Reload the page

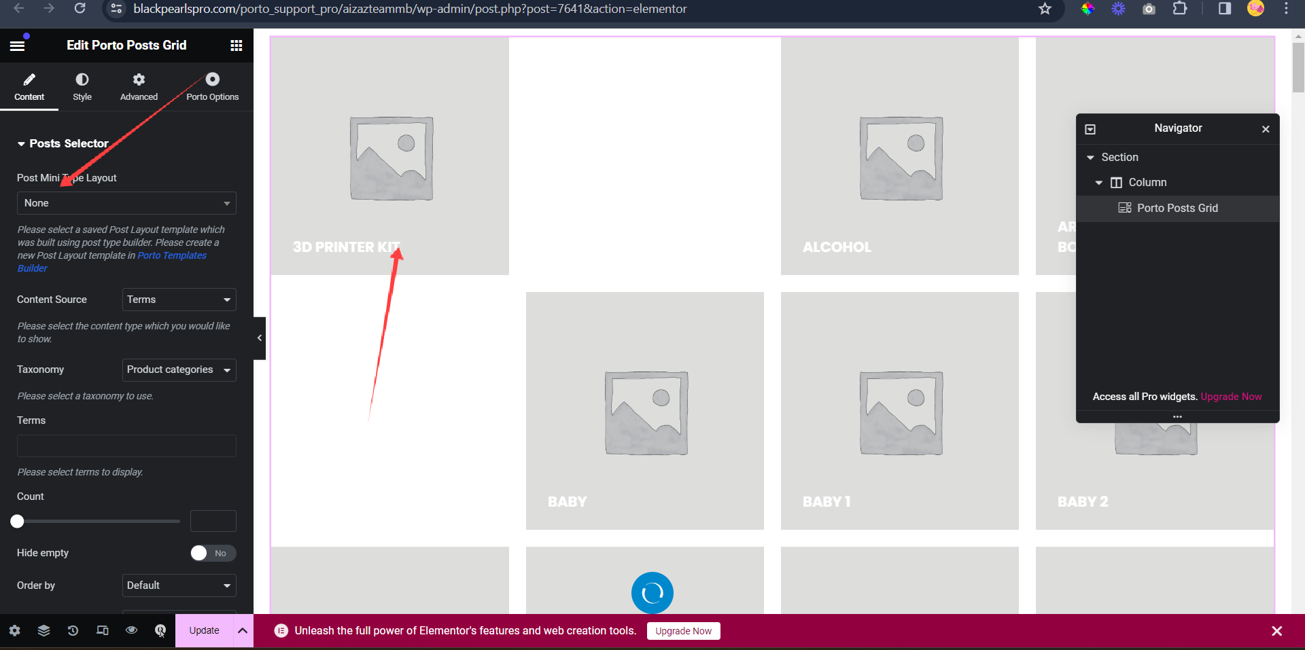(80, 8)
